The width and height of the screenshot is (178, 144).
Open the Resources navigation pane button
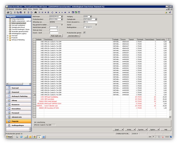18,104
